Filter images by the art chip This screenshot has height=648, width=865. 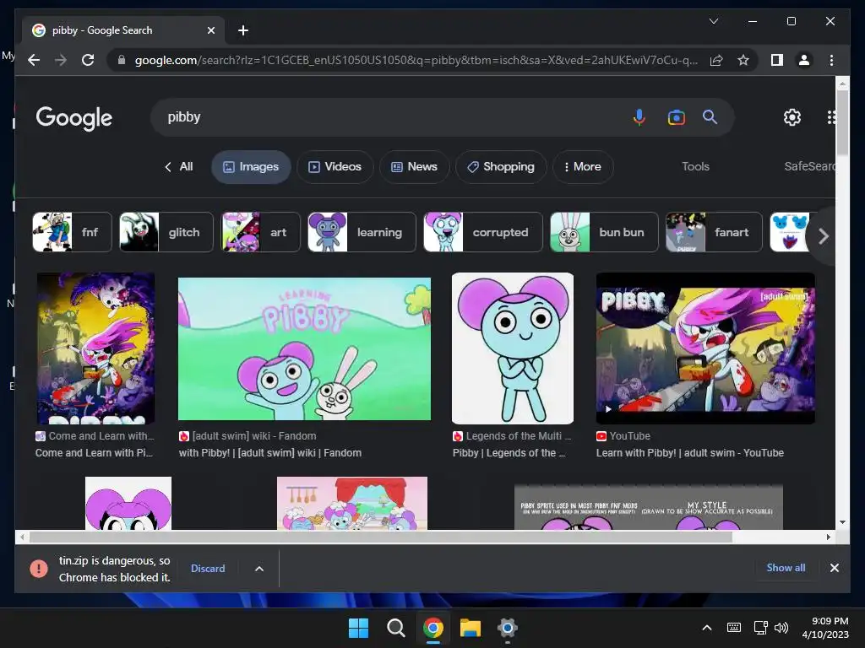260,232
